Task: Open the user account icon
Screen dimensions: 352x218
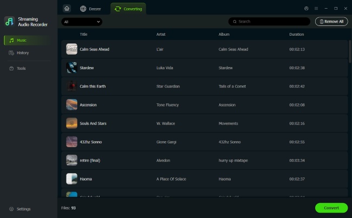Action: coord(306,9)
